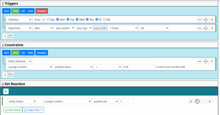The image size is (220, 115).
Task: Open the 7 (7am) hour dropdown
Action: [123, 28]
